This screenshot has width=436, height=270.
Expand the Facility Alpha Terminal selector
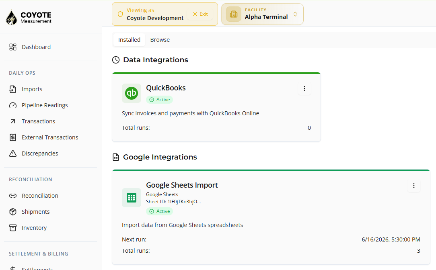point(262,14)
